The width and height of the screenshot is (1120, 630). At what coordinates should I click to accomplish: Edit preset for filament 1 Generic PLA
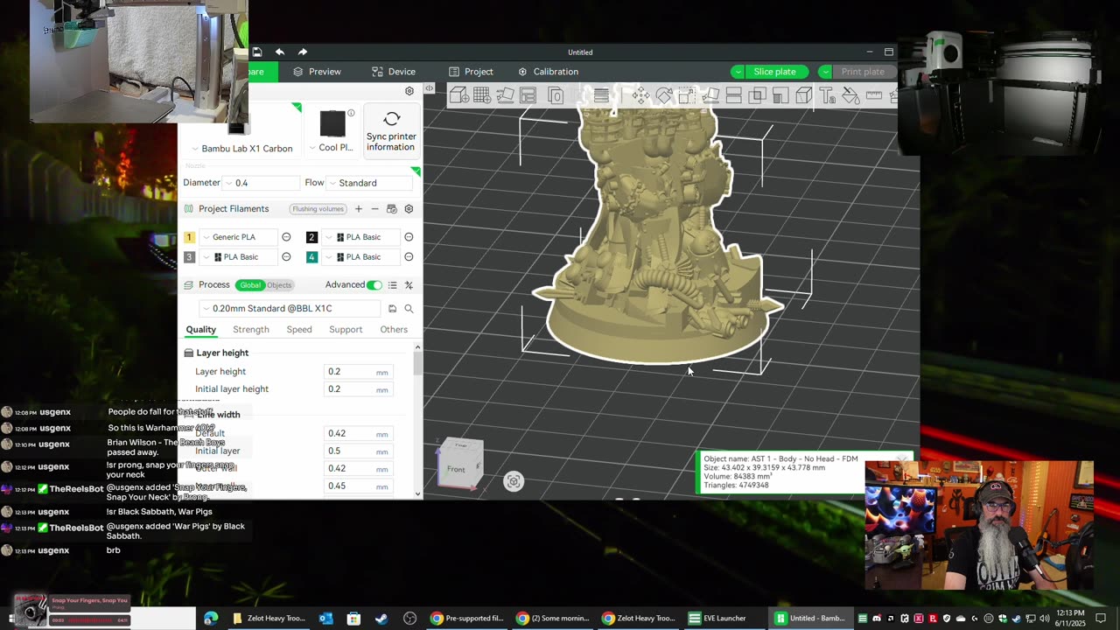pyautogui.click(x=286, y=237)
